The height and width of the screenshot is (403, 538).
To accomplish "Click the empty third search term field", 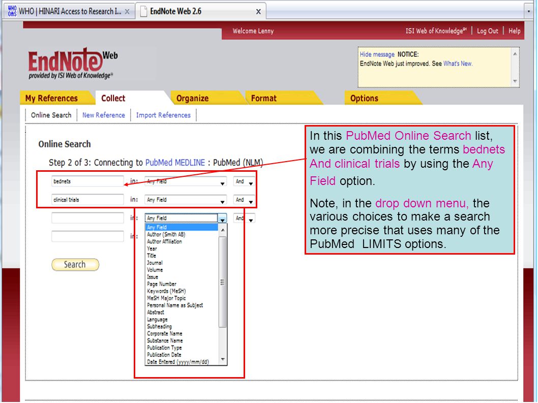I will tap(87, 218).
